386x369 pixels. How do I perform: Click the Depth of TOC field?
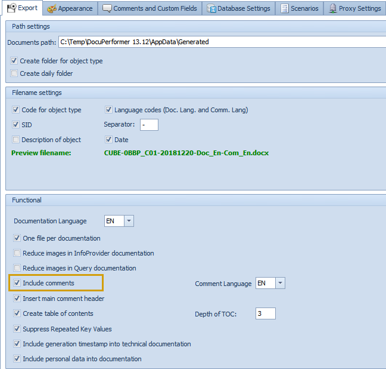[264, 313]
